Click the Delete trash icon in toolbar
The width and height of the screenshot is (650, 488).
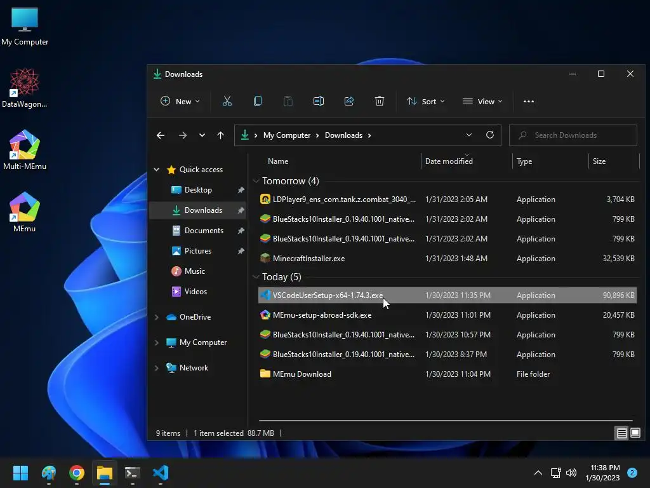tap(380, 101)
